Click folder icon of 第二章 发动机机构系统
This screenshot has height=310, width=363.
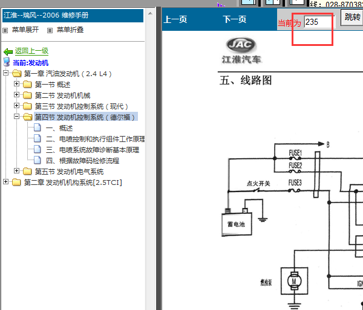(16, 182)
